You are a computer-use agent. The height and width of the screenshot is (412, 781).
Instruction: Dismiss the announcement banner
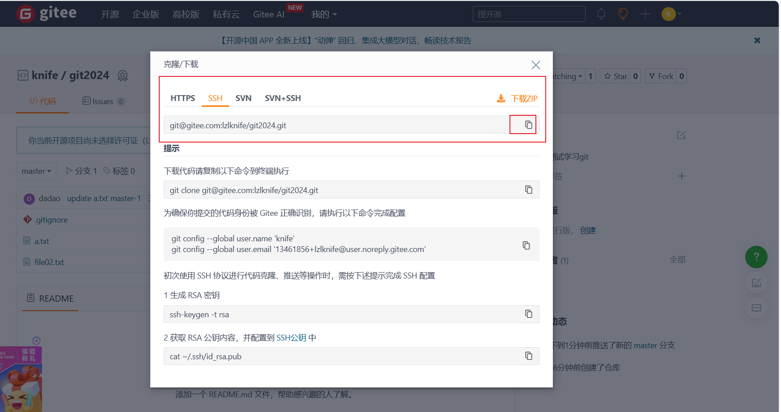coord(757,40)
